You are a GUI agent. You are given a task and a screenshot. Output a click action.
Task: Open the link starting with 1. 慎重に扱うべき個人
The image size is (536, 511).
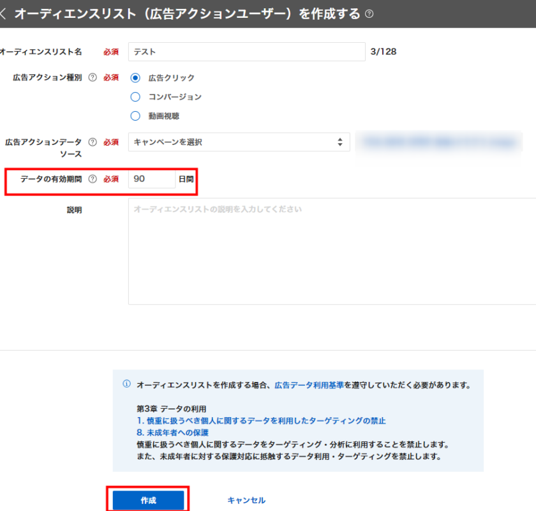261,421
